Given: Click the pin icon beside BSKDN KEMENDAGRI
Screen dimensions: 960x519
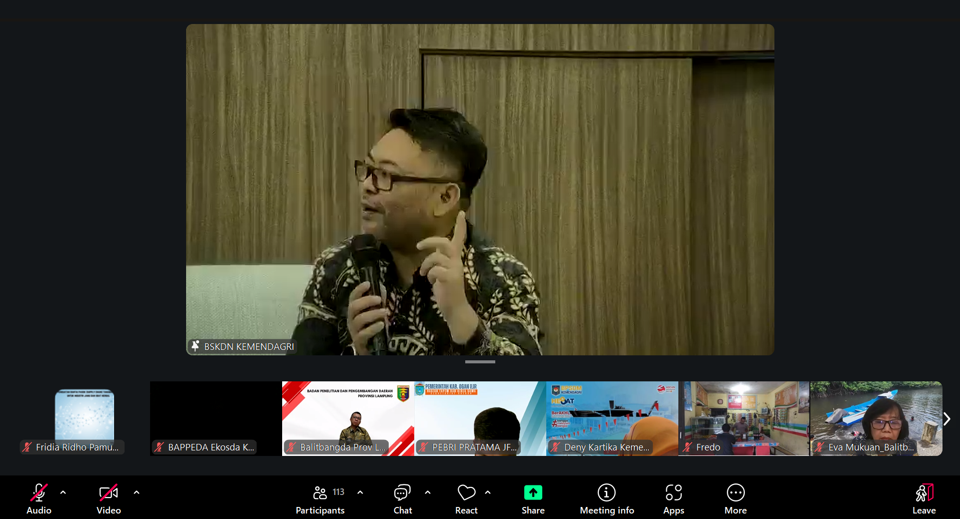Looking at the screenshot, I should [x=196, y=346].
